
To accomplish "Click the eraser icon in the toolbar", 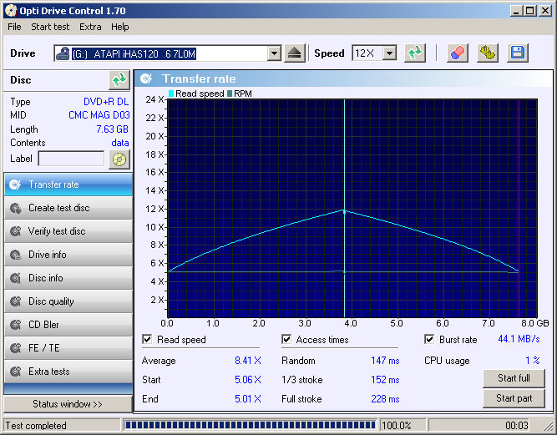I will point(458,53).
